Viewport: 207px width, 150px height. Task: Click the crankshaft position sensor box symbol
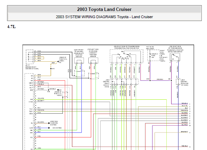79,61
